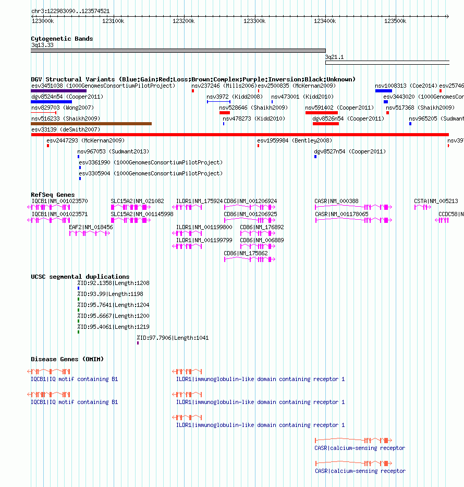Select the ILDR1|NM_175924 gene glyph
Image resolution: width=464 pixels, height=487 pixels.
[187, 207]
